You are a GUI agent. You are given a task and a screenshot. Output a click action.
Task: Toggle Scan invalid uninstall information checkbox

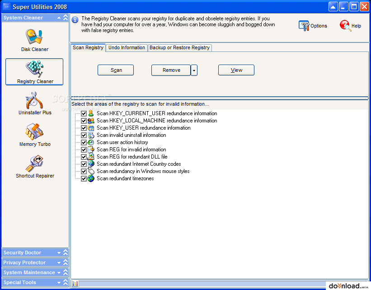84,135
